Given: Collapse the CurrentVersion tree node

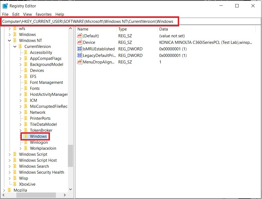Looking at the screenshot, I should 15,47.
